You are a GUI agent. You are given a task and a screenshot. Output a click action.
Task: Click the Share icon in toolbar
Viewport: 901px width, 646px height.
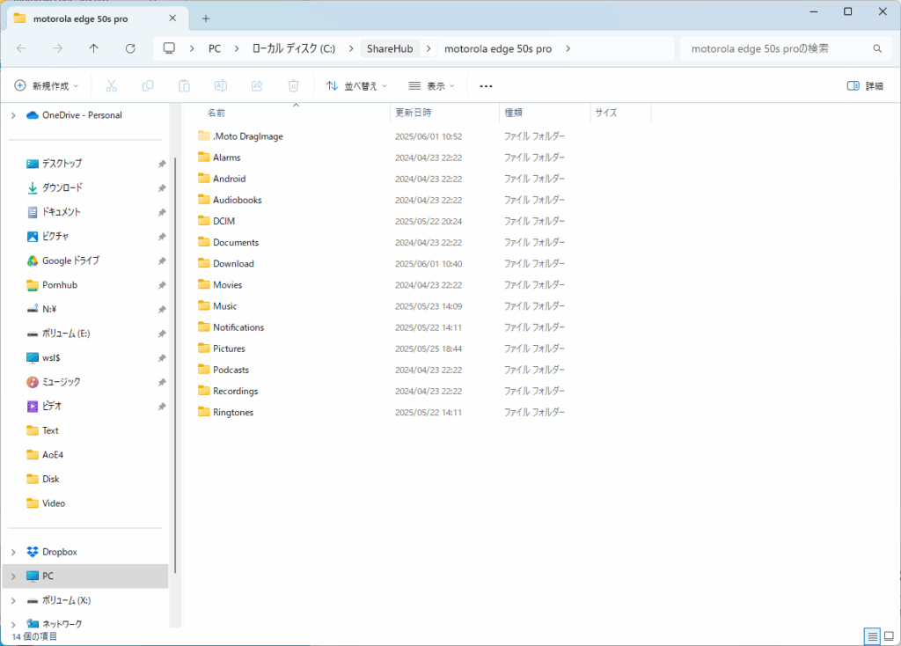pyautogui.click(x=257, y=85)
